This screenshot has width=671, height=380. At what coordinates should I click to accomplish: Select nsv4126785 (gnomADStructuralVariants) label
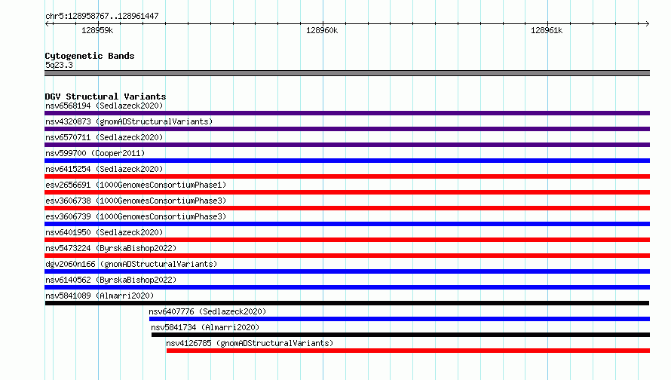tap(250, 343)
